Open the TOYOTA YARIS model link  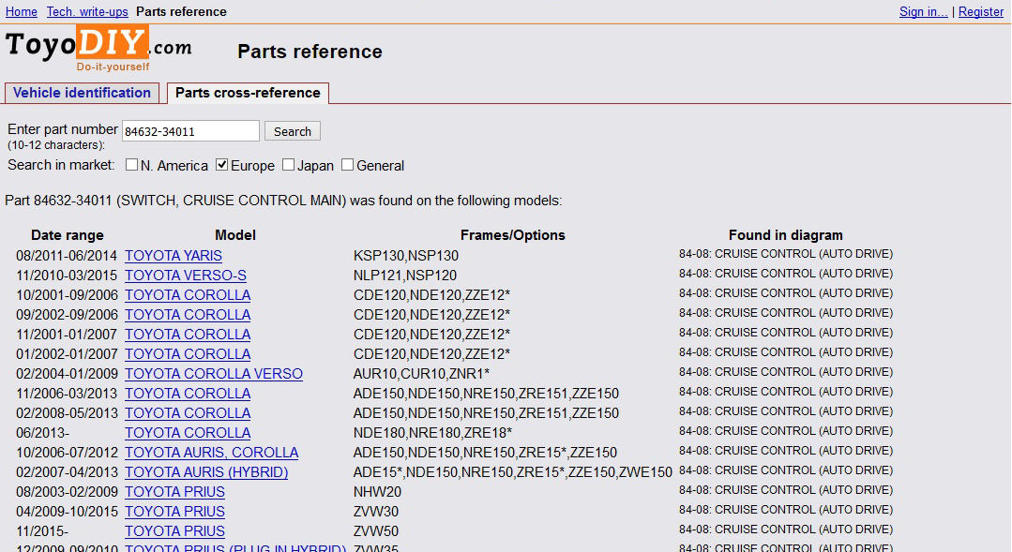click(x=174, y=256)
